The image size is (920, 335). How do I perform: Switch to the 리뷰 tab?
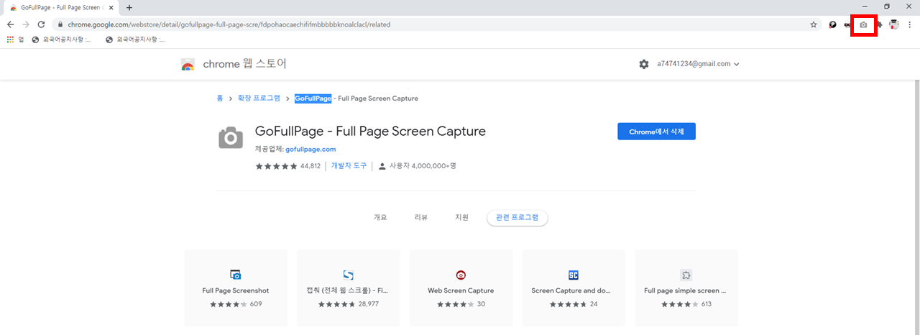click(421, 217)
